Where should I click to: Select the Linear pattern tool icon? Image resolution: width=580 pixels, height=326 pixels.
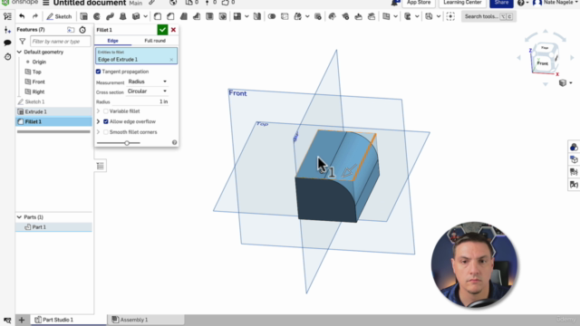coord(237,16)
